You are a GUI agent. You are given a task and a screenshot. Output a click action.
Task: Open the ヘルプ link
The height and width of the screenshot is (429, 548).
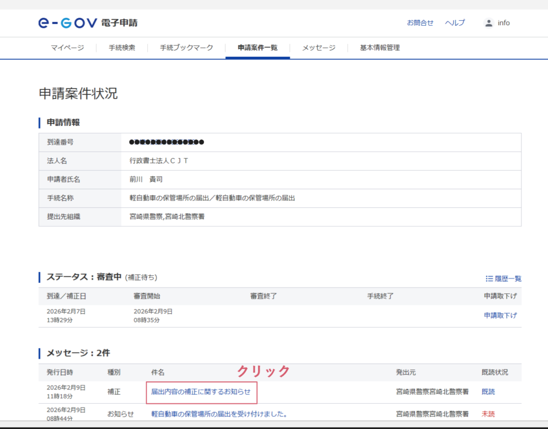(455, 23)
